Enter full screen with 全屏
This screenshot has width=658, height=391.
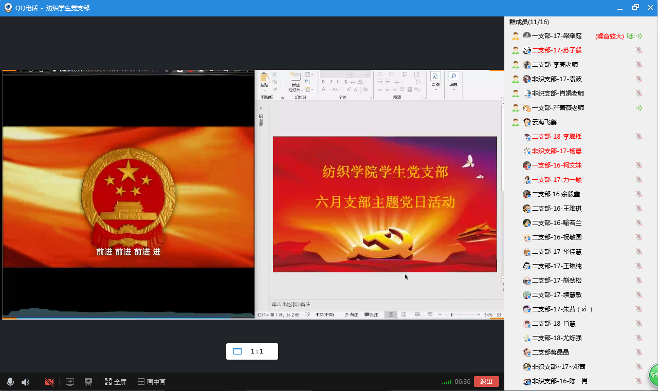click(116, 382)
